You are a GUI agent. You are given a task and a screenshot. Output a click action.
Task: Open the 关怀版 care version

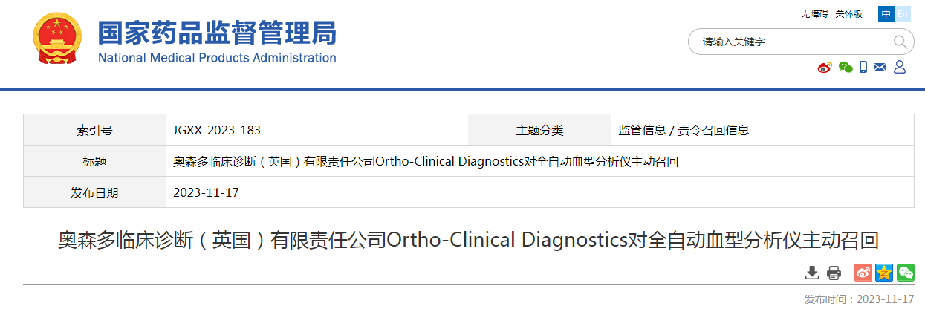pos(848,14)
